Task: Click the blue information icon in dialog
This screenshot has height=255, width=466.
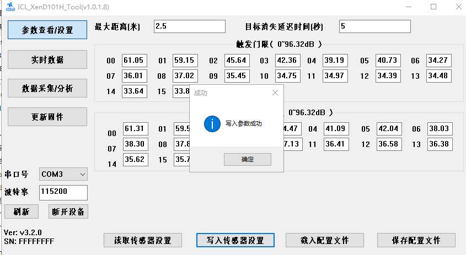Action: point(212,124)
